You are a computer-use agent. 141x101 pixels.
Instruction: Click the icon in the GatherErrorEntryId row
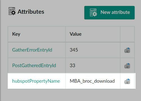coord(127,50)
